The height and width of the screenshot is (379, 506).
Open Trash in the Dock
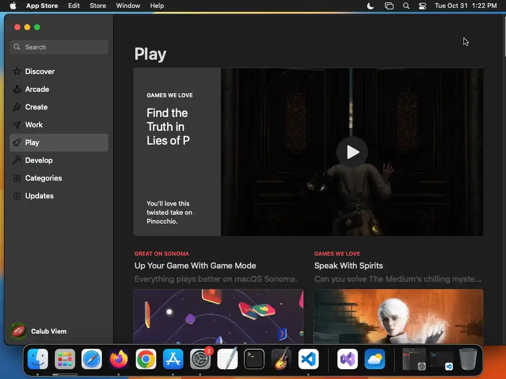click(468, 359)
